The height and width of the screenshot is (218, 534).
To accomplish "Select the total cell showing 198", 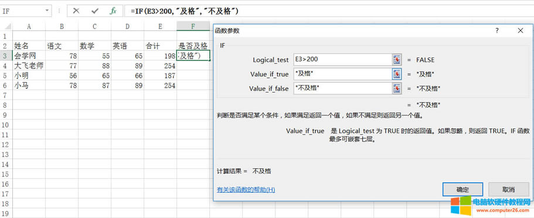I will [160, 56].
